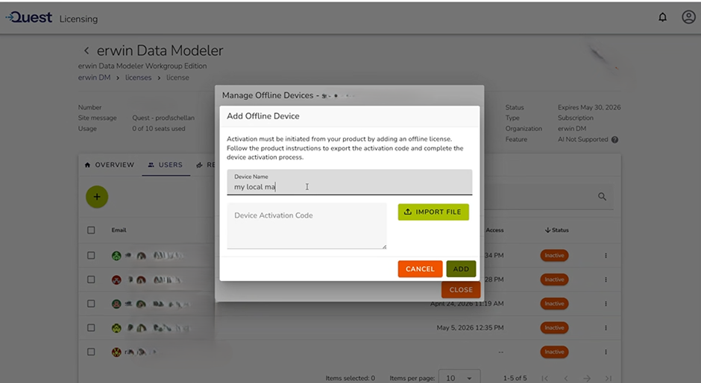Switch to the OVERVIEW tab
The image size is (701, 383).
pyautogui.click(x=110, y=165)
